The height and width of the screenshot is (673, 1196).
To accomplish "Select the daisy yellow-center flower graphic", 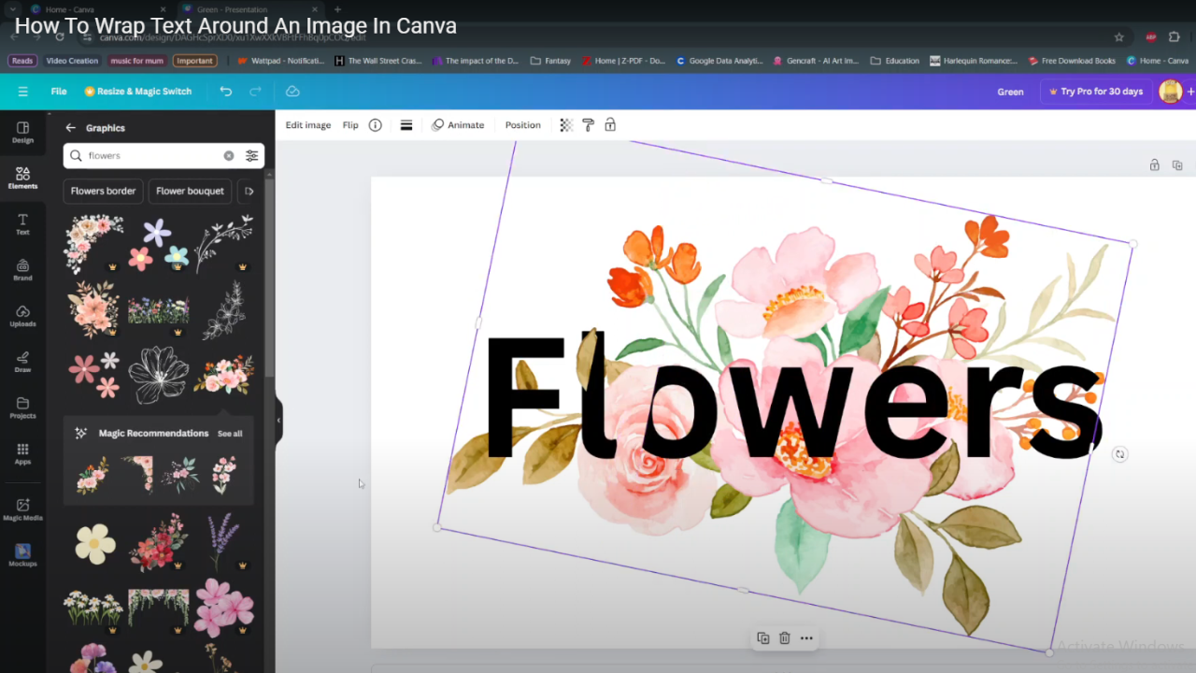I will pyautogui.click(x=95, y=543).
